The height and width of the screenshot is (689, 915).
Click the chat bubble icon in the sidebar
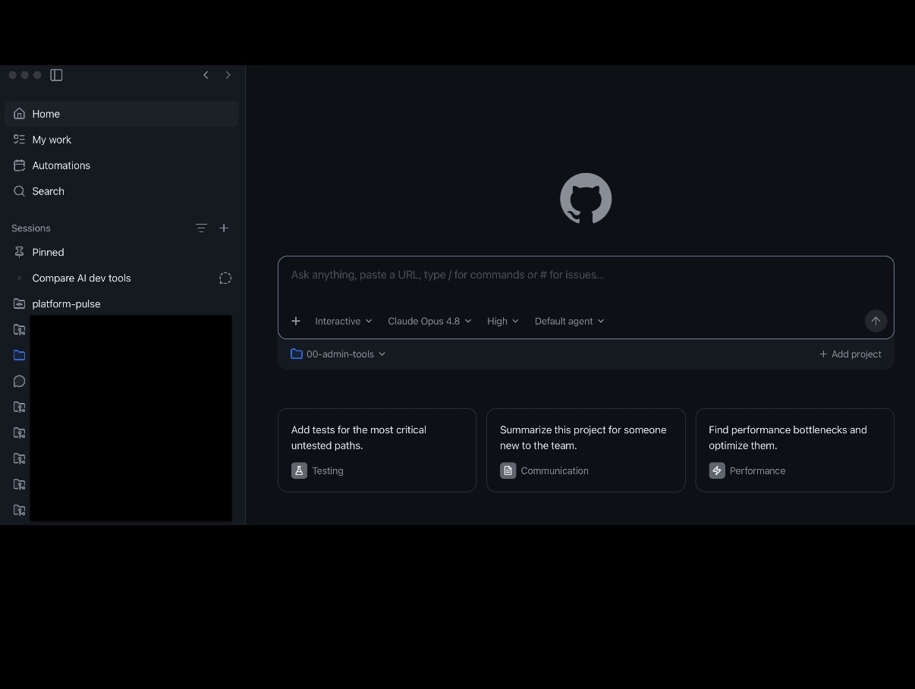[20, 381]
